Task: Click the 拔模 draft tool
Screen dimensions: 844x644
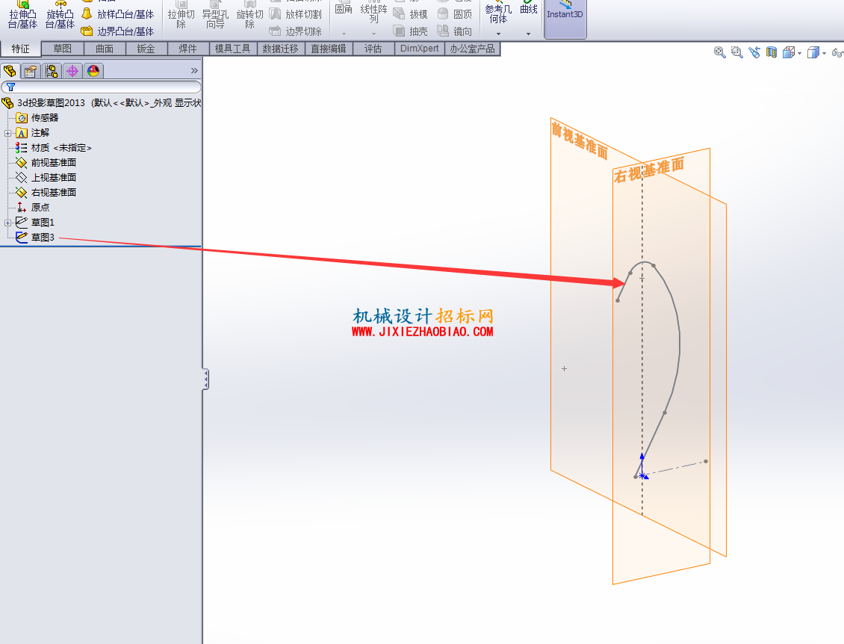Action: (x=411, y=14)
